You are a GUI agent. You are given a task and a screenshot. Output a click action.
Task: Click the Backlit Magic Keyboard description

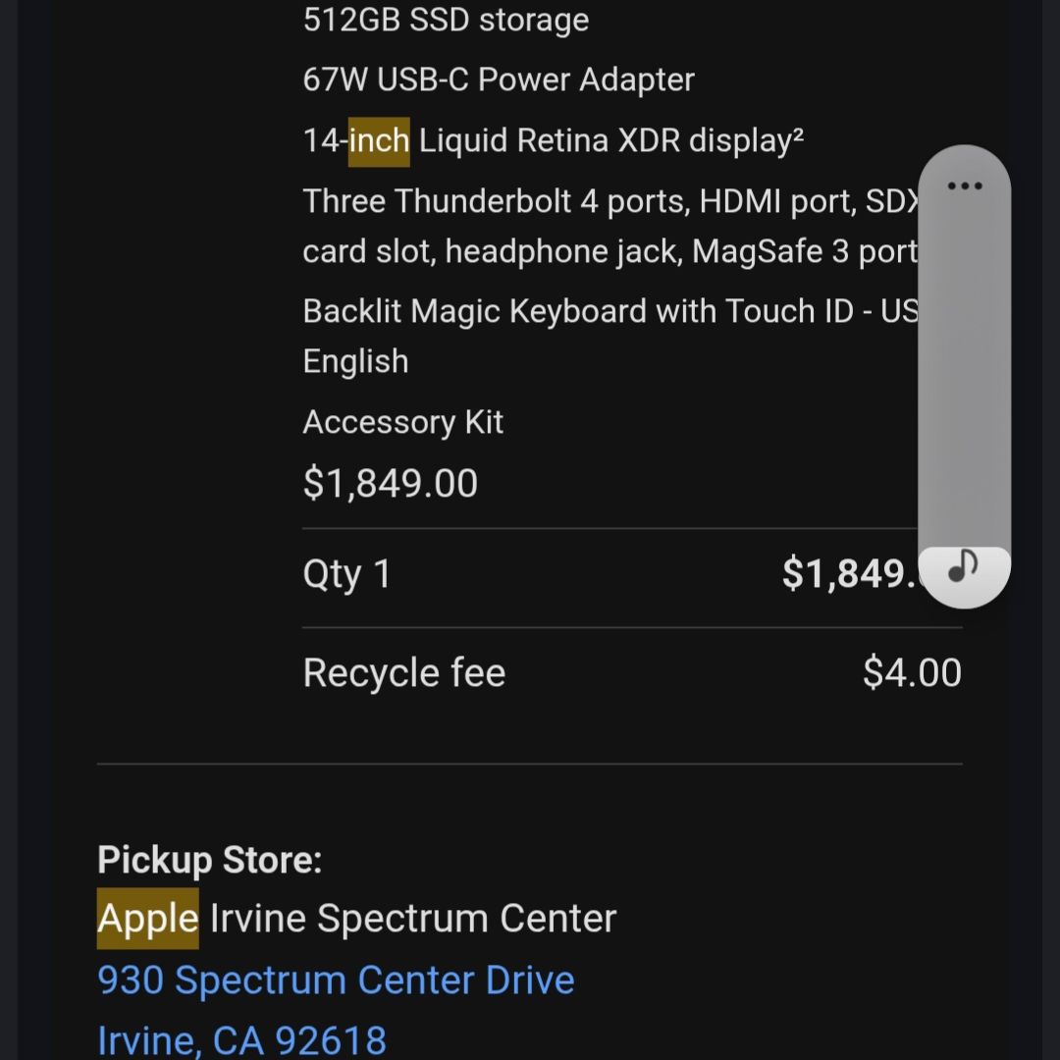tap(610, 336)
